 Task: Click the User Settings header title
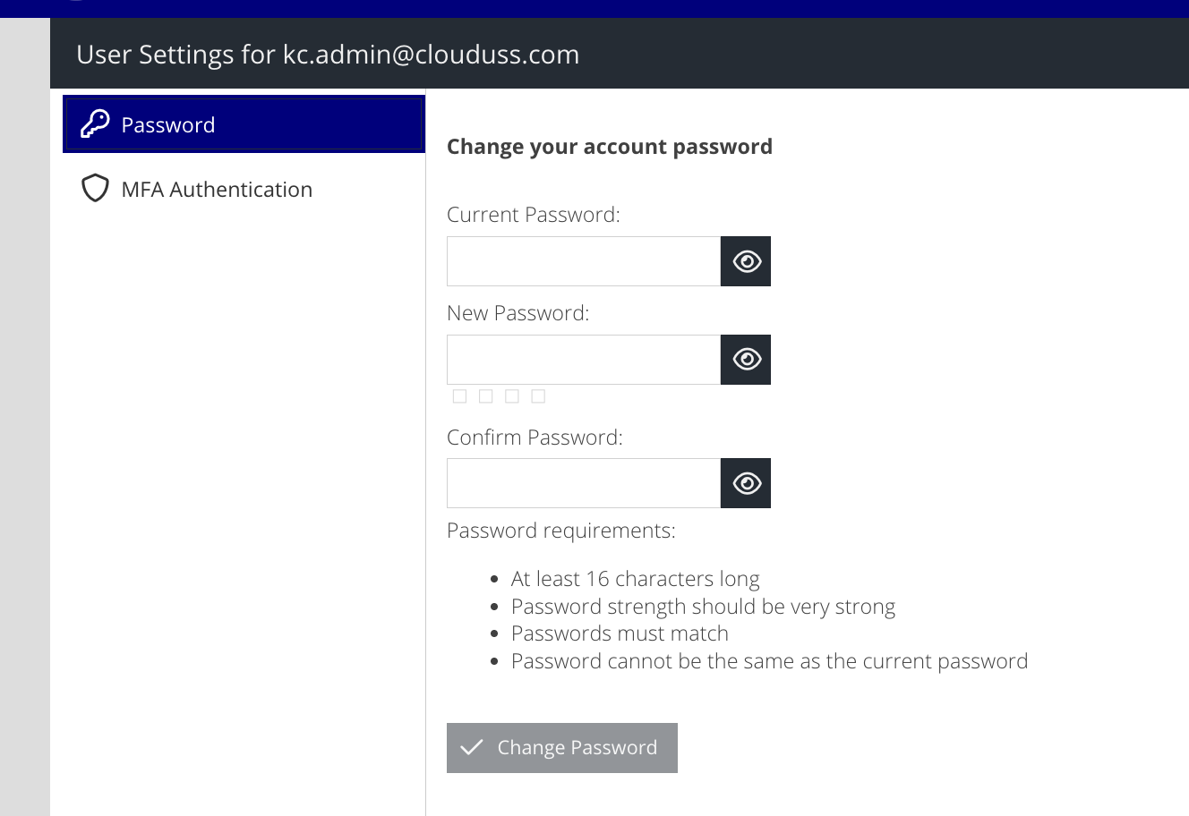(x=328, y=55)
